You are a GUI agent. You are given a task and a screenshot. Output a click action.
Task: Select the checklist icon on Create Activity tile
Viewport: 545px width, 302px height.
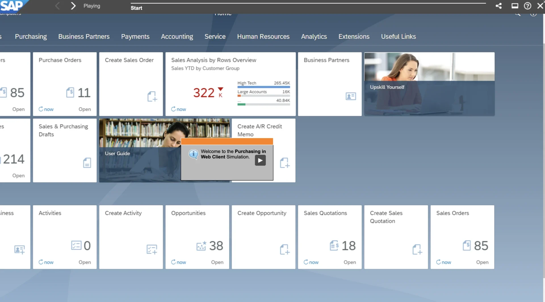151,249
